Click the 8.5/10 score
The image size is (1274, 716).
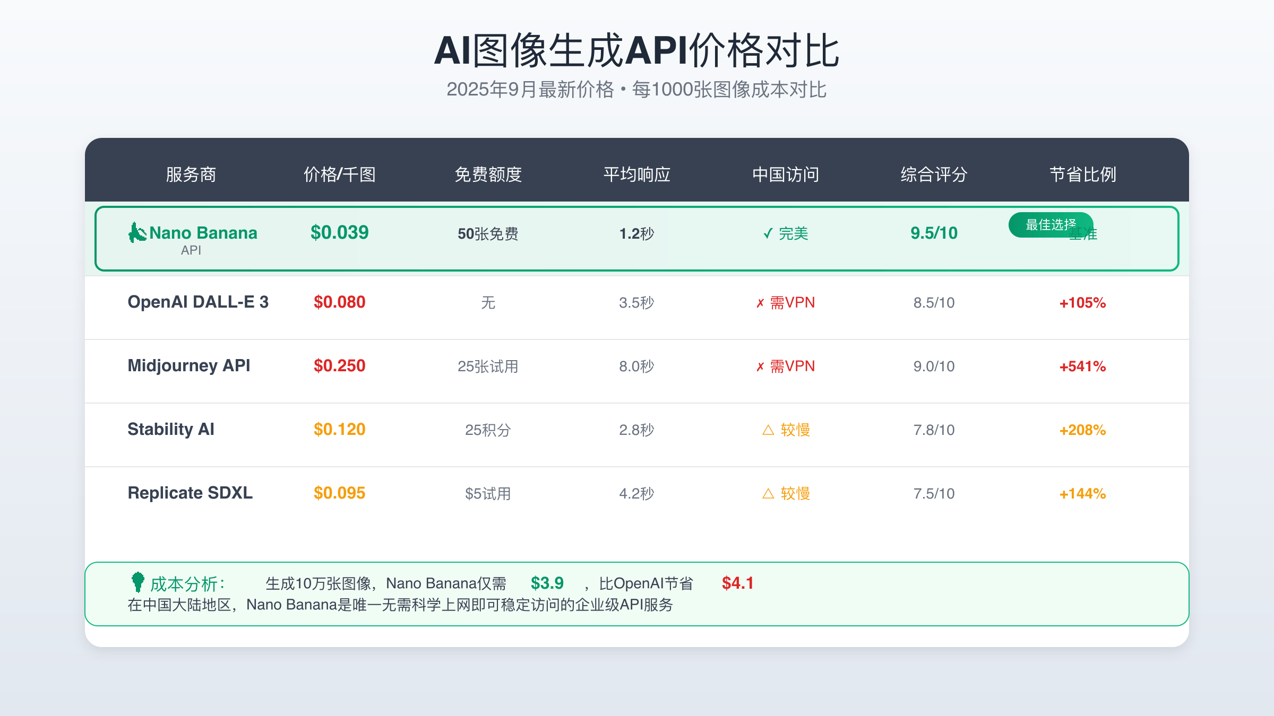[934, 303]
